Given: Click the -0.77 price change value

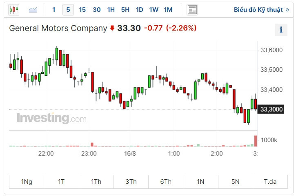Looking at the screenshot, I should click(x=153, y=28).
